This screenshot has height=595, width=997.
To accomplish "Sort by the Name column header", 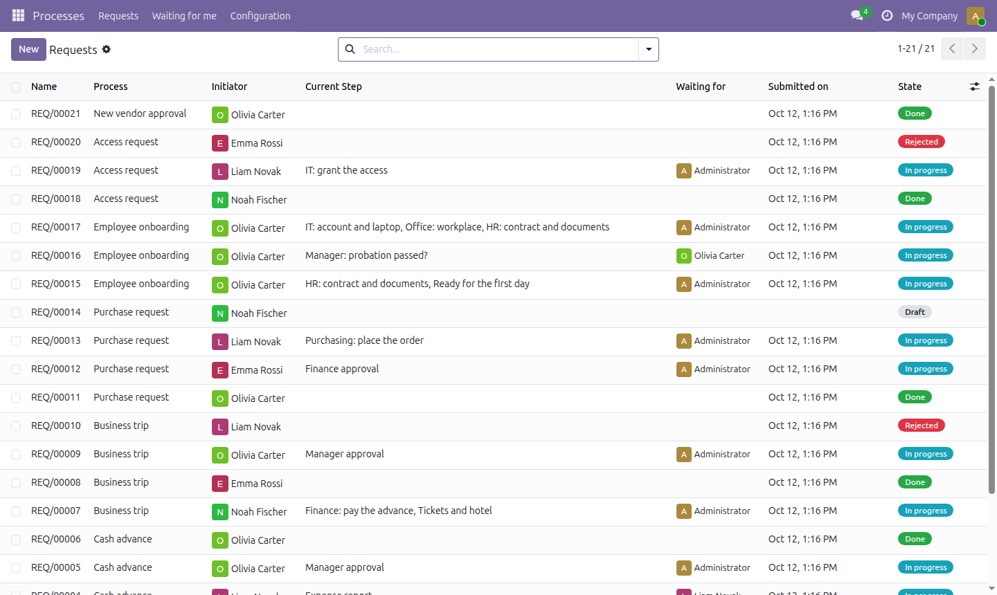I will [x=44, y=86].
